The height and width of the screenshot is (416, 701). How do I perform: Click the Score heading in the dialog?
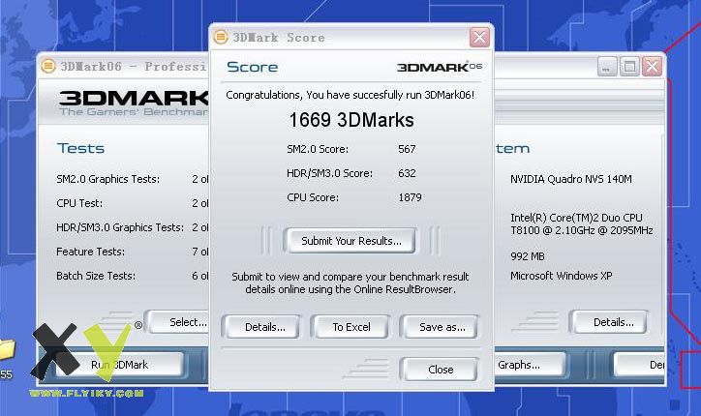(252, 67)
